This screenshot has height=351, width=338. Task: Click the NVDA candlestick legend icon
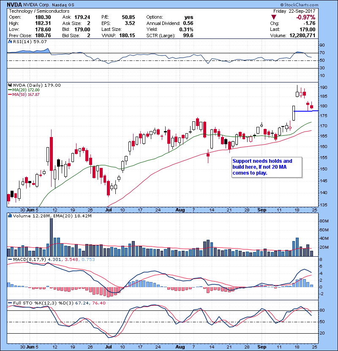point(10,85)
